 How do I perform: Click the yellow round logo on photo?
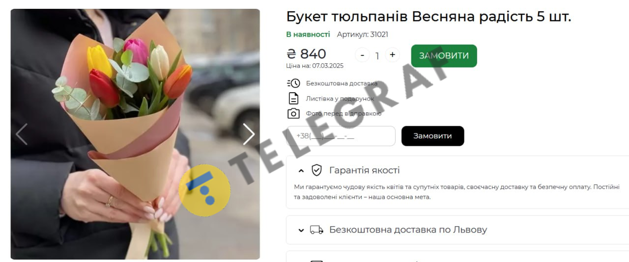point(204,190)
